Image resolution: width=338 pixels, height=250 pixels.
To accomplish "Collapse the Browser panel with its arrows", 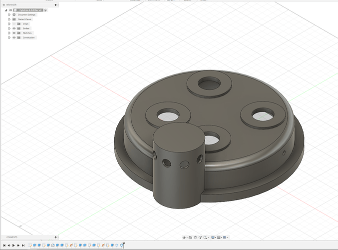I will coord(3,4).
